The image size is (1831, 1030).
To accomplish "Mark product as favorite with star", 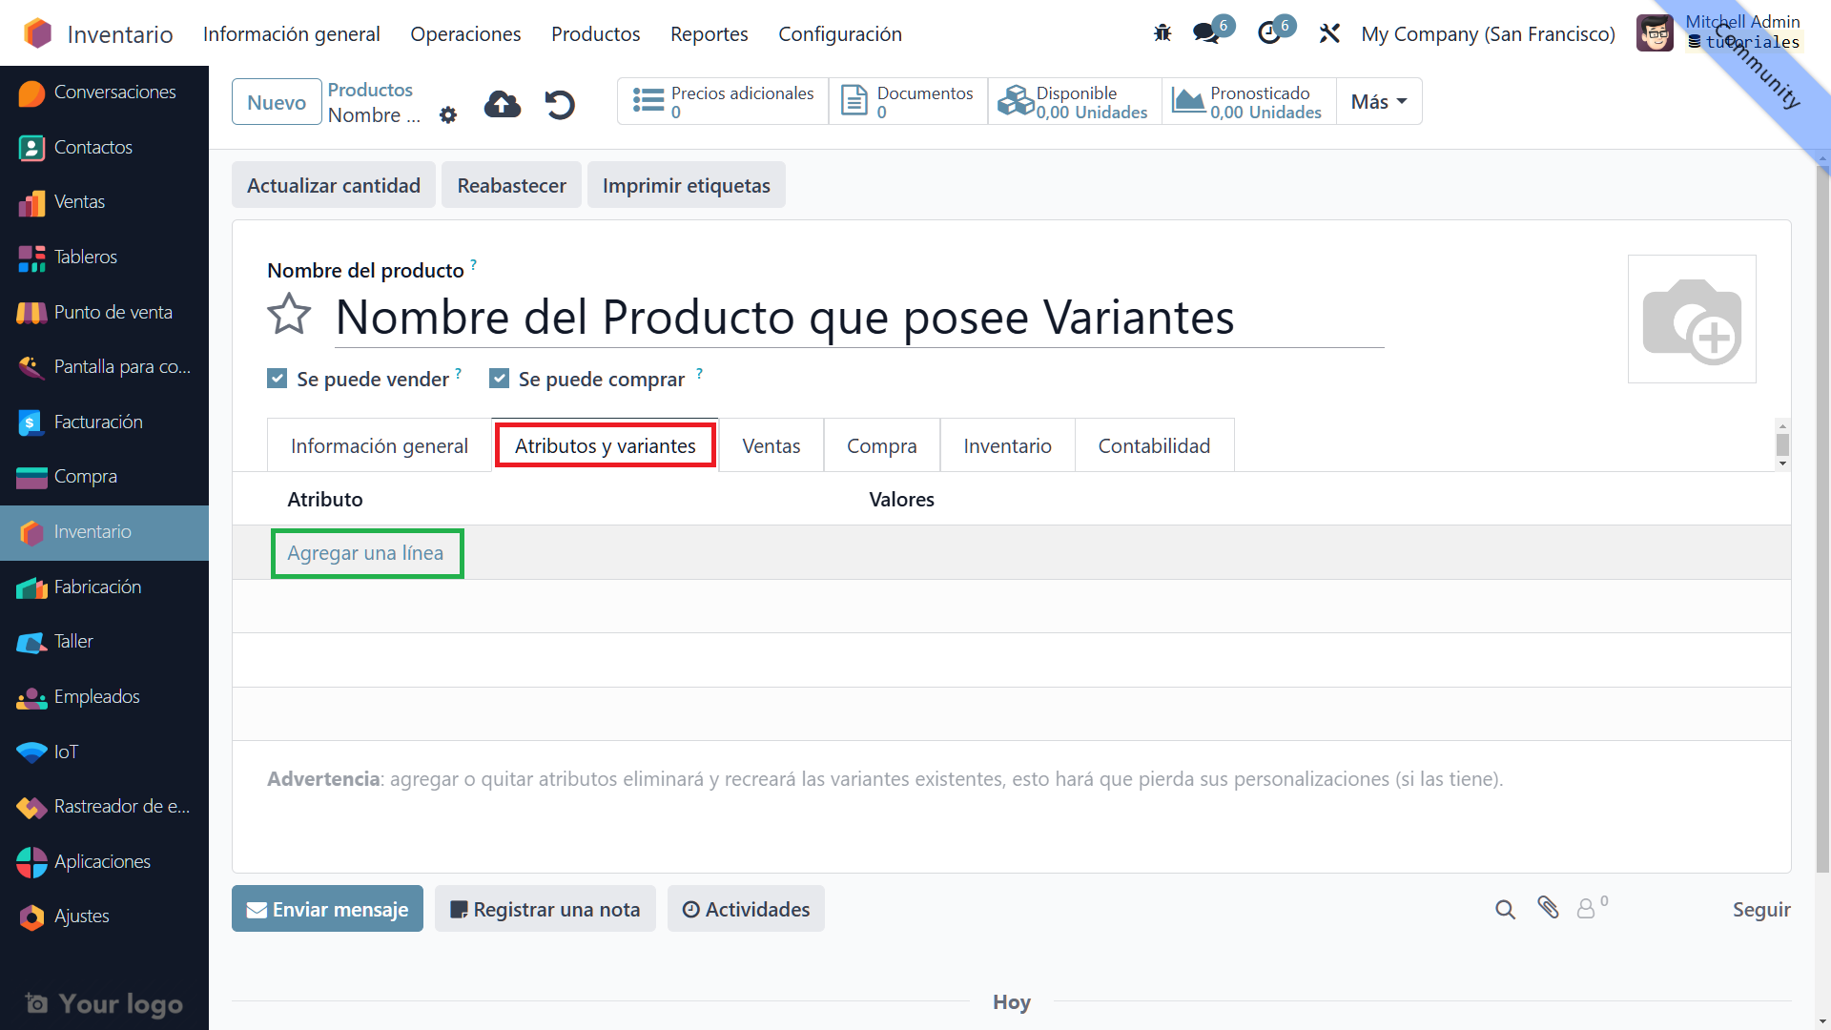I will 289,315.
